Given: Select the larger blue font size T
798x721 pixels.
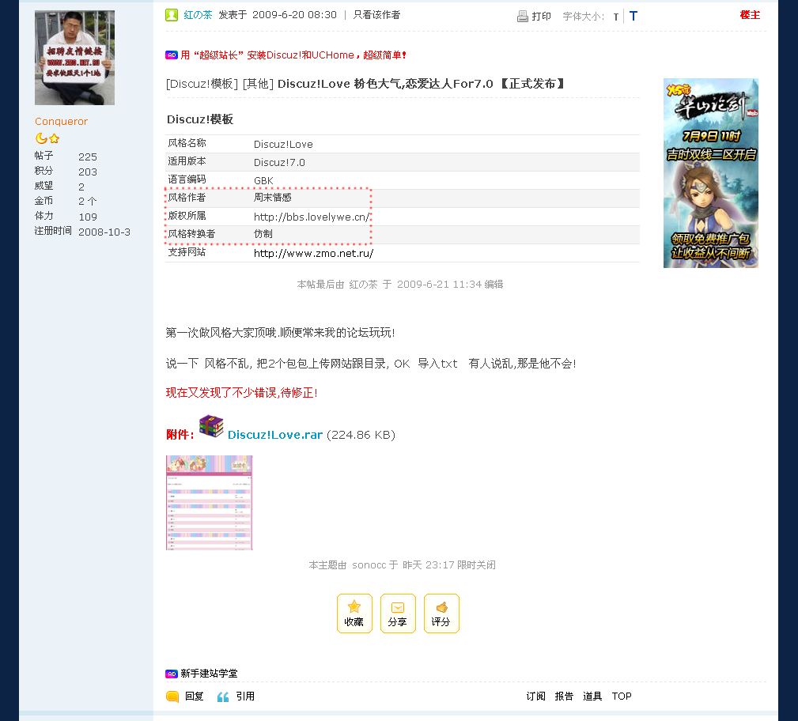Looking at the screenshot, I should [633, 16].
